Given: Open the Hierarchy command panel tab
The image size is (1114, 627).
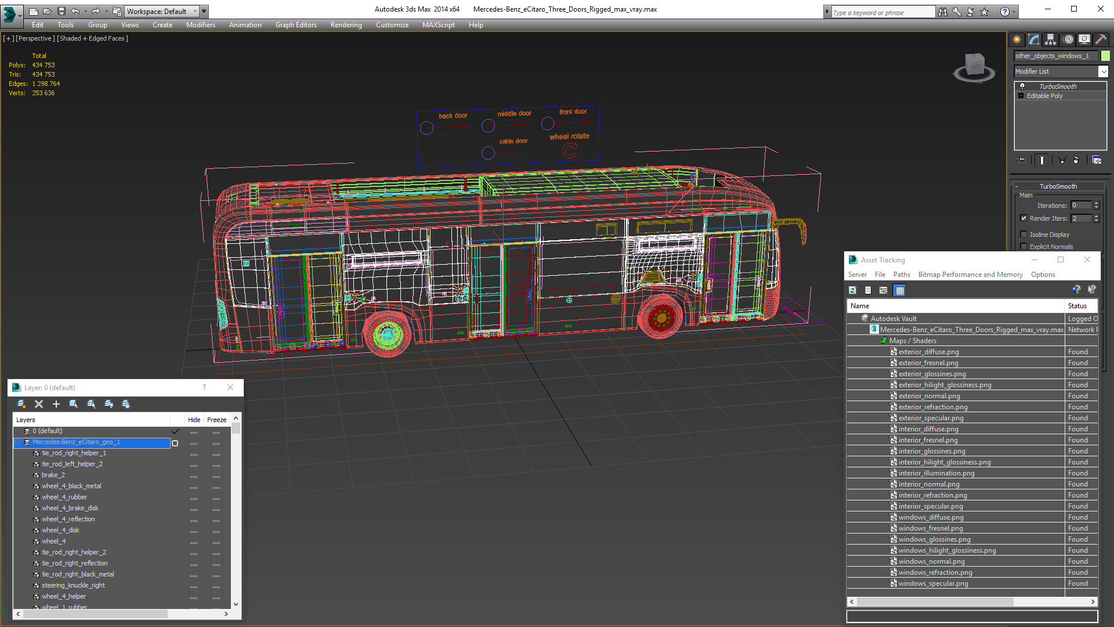Looking at the screenshot, I should (1051, 39).
